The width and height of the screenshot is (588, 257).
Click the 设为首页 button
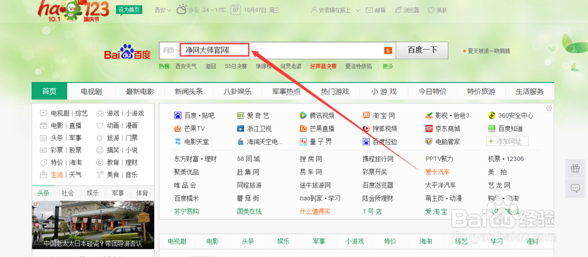click(129, 10)
